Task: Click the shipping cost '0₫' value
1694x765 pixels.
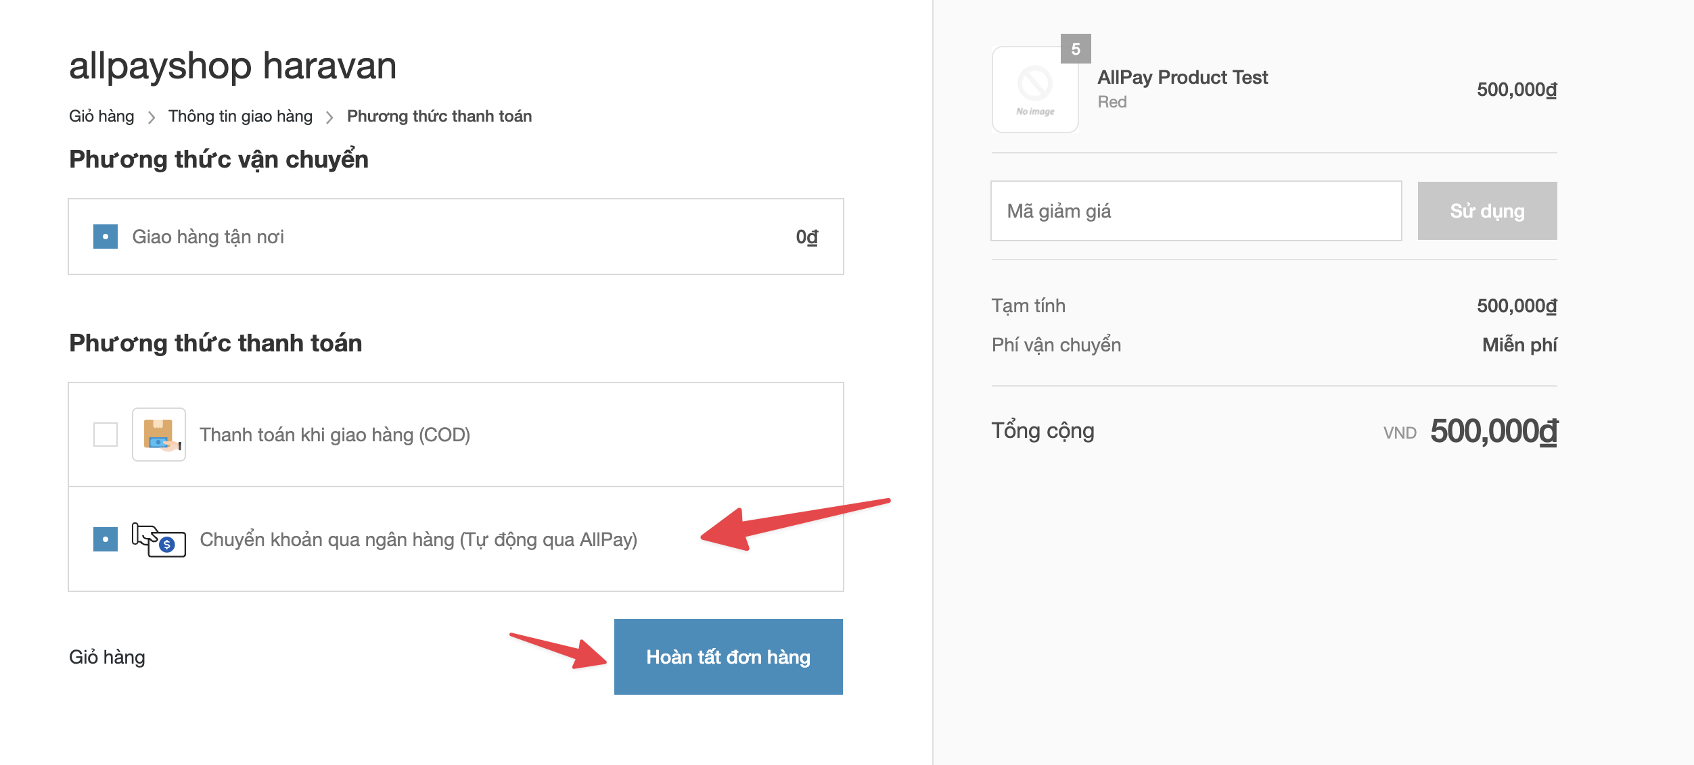Action: tap(807, 237)
